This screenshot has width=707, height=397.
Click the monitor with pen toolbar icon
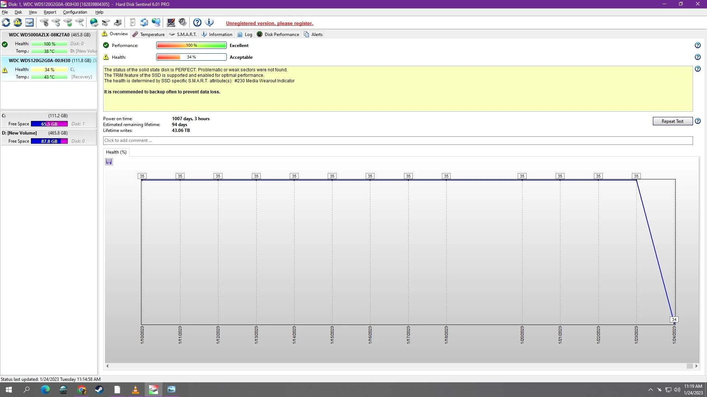coord(171,23)
